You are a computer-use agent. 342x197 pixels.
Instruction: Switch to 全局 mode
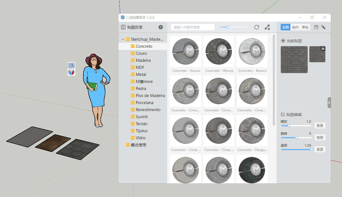coord(286,27)
